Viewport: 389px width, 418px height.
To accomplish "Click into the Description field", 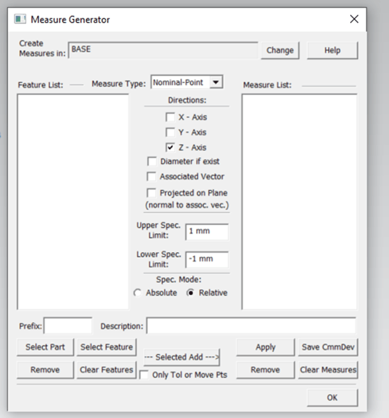I will (x=251, y=325).
